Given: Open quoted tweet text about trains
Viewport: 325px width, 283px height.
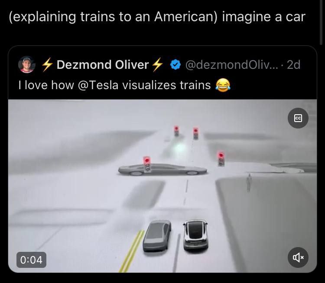Looking at the screenshot, I should click(124, 85).
